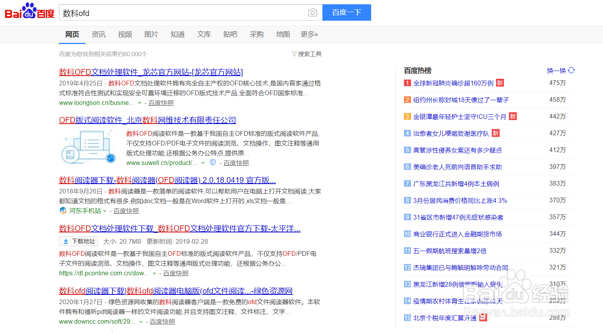Open the 地图 tab
Viewport: 603px width, 333px height.
283,34
